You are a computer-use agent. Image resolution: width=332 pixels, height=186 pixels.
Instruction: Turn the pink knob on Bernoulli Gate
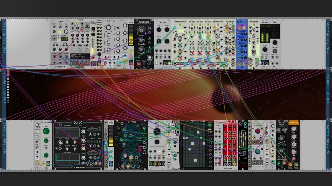coord(258,131)
